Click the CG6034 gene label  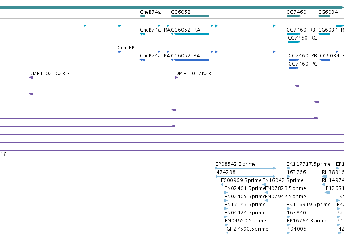tap(328, 12)
